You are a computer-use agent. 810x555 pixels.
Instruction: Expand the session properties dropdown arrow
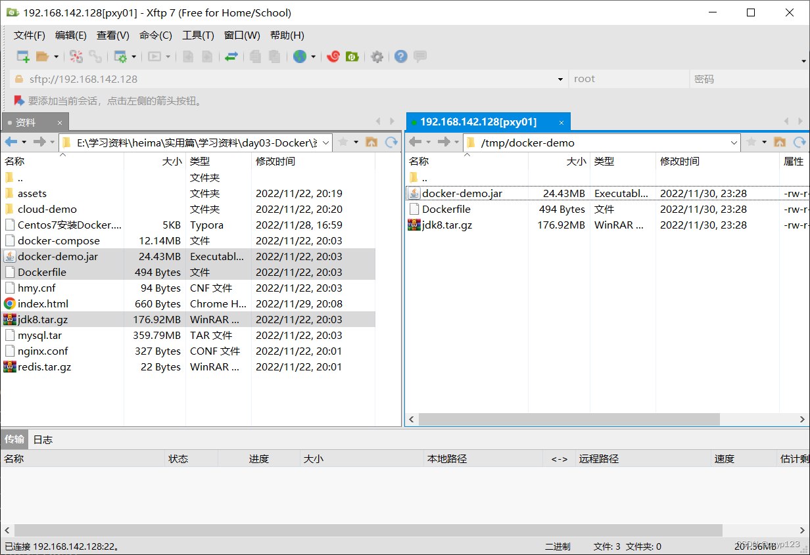coord(133,56)
